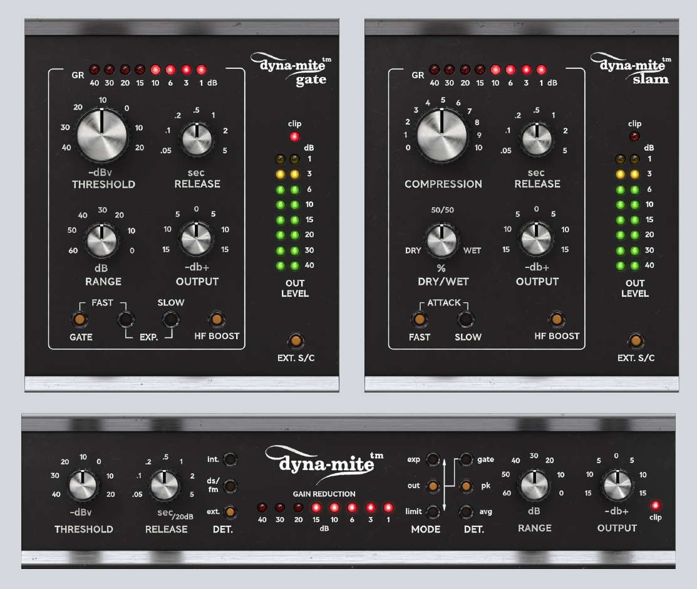This screenshot has width=697, height=589.
Task: Toggle the ext. detector button on the rack unit
Action: [x=230, y=512]
